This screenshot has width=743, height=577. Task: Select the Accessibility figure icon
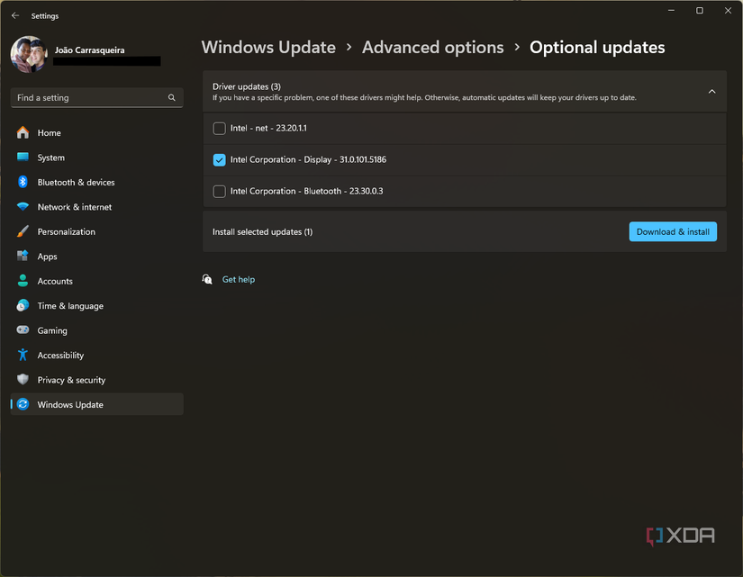click(x=23, y=355)
